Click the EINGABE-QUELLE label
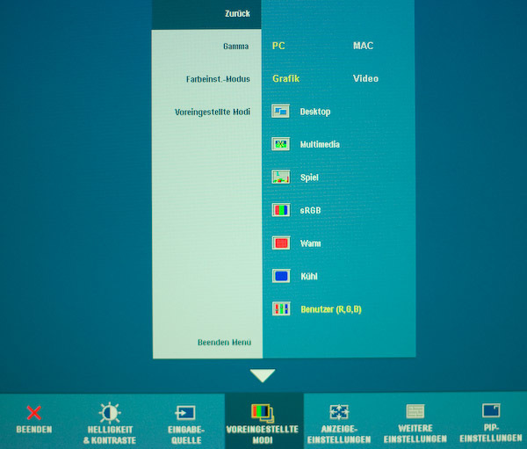 (x=186, y=435)
